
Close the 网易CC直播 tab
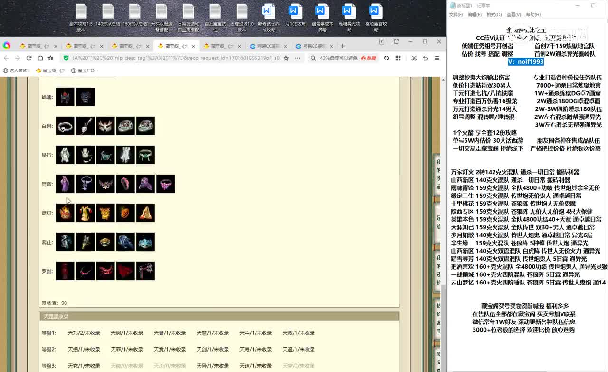(x=285, y=46)
